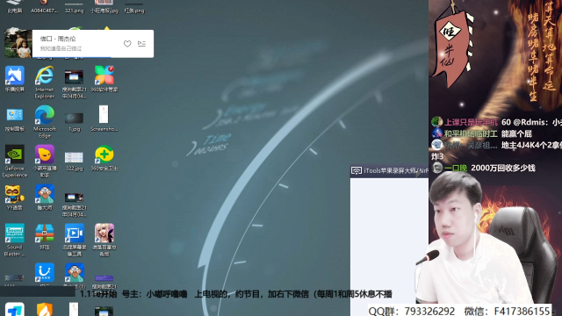Image resolution: width=562 pixels, height=316 pixels.
Task: Open the blue double-arrow app icon at bottom
Action: pos(15,310)
